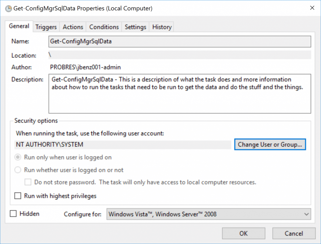
Task: Switch to the Settings tab
Action: coord(135,27)
